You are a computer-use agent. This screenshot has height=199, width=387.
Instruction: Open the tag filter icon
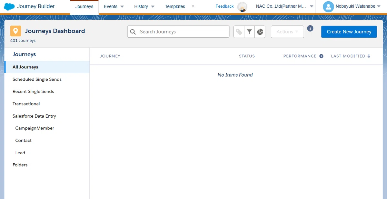[239, 32]
